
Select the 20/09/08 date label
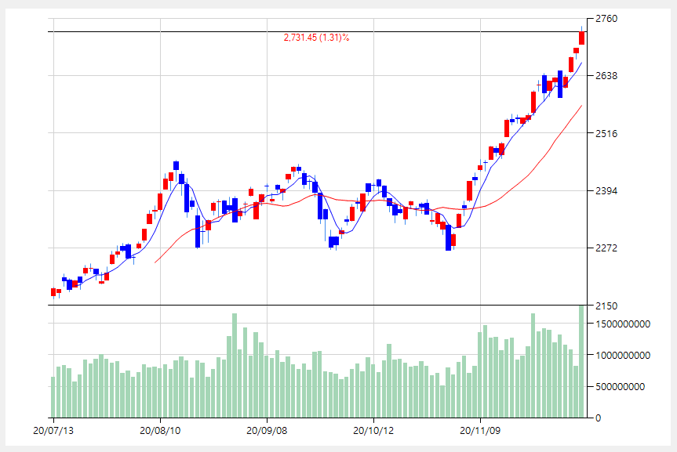(x=267, y=430)
